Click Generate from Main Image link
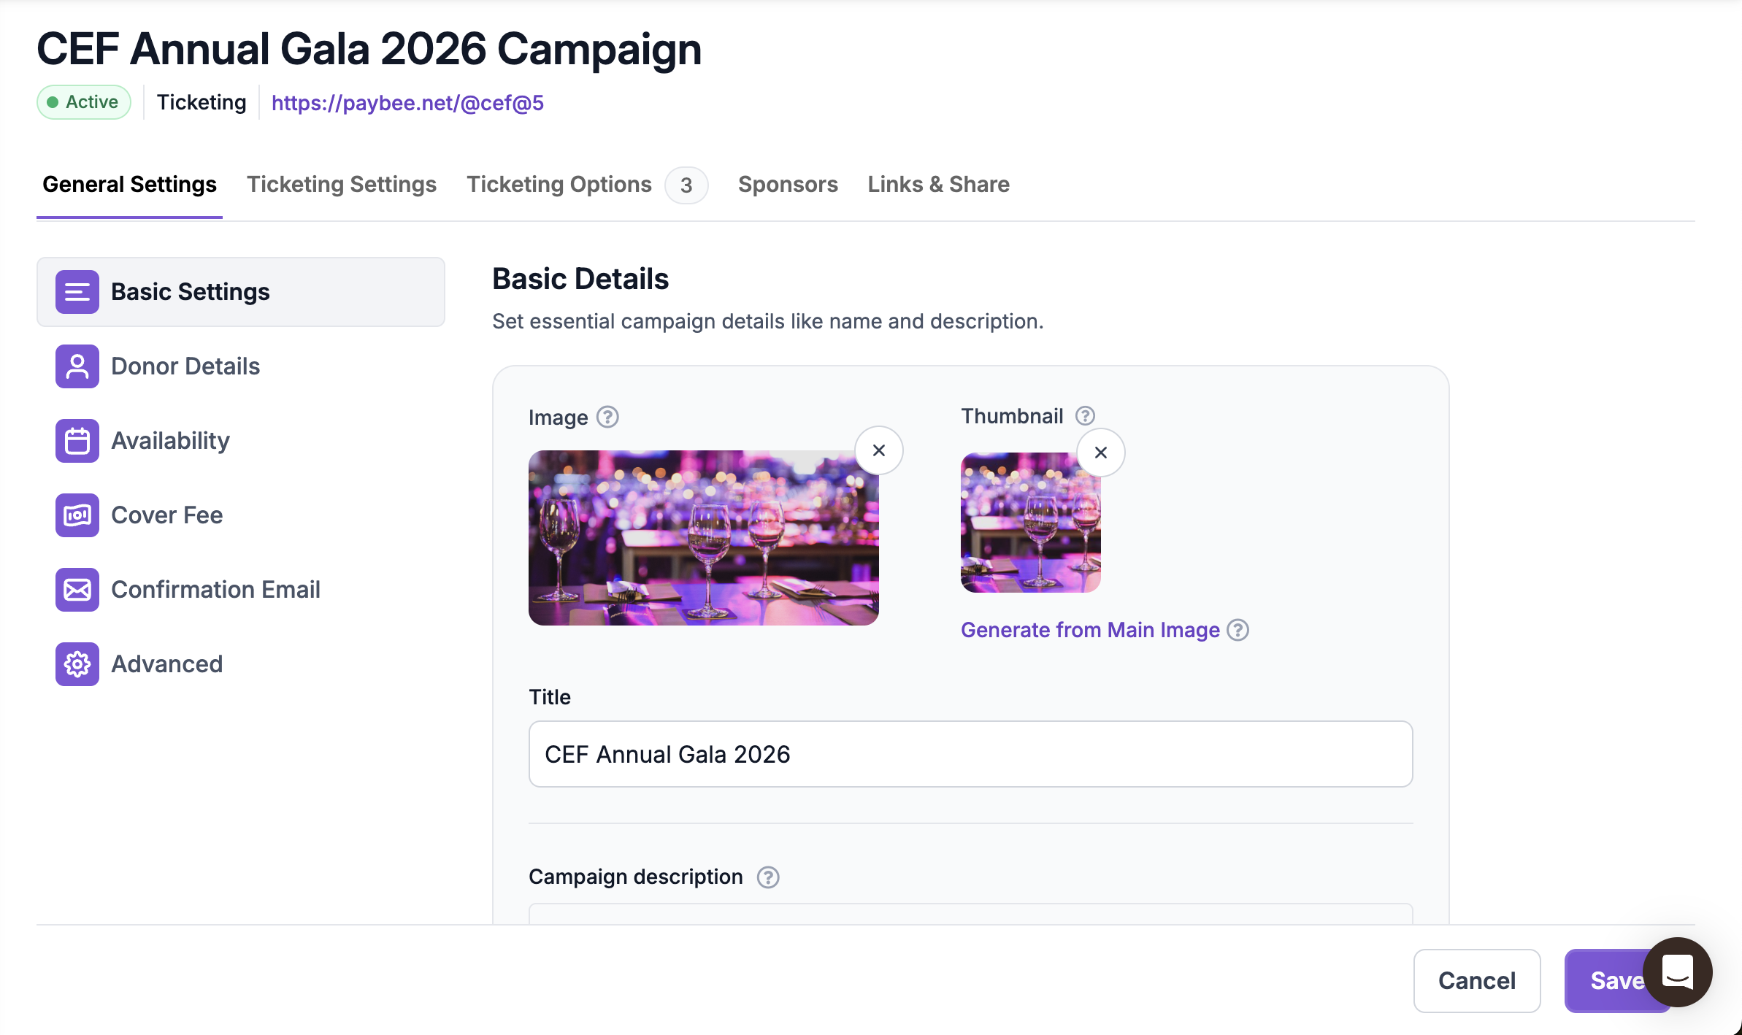Viewport: 1742px width, 1035px height. coord(1090,630)
